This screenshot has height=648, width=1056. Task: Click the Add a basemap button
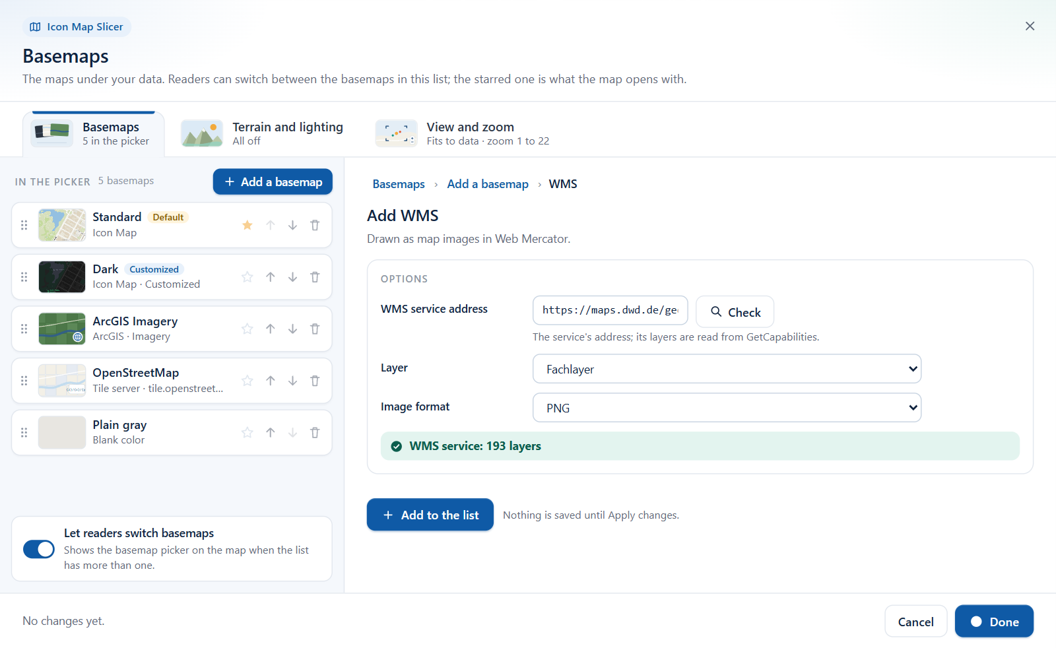pyautogui.click(x=273, y=181)
